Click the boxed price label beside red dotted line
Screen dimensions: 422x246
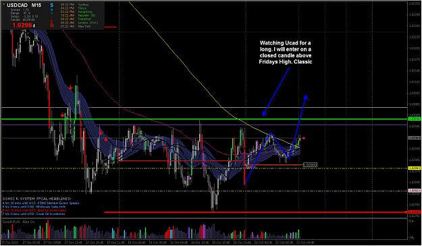[x=310, y=165]
